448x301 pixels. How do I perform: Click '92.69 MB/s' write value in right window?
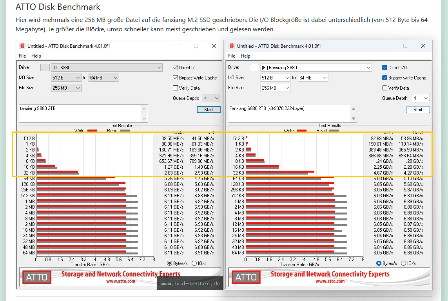382,139
